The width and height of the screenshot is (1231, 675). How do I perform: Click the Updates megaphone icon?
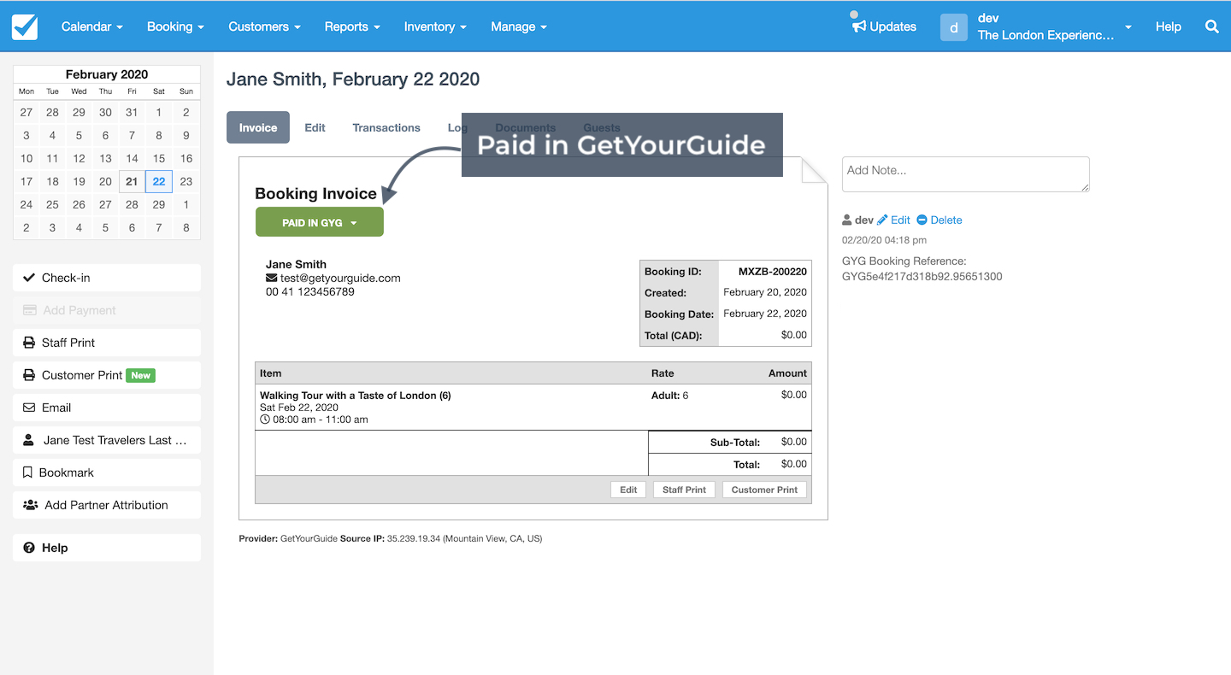click(859, 26)
